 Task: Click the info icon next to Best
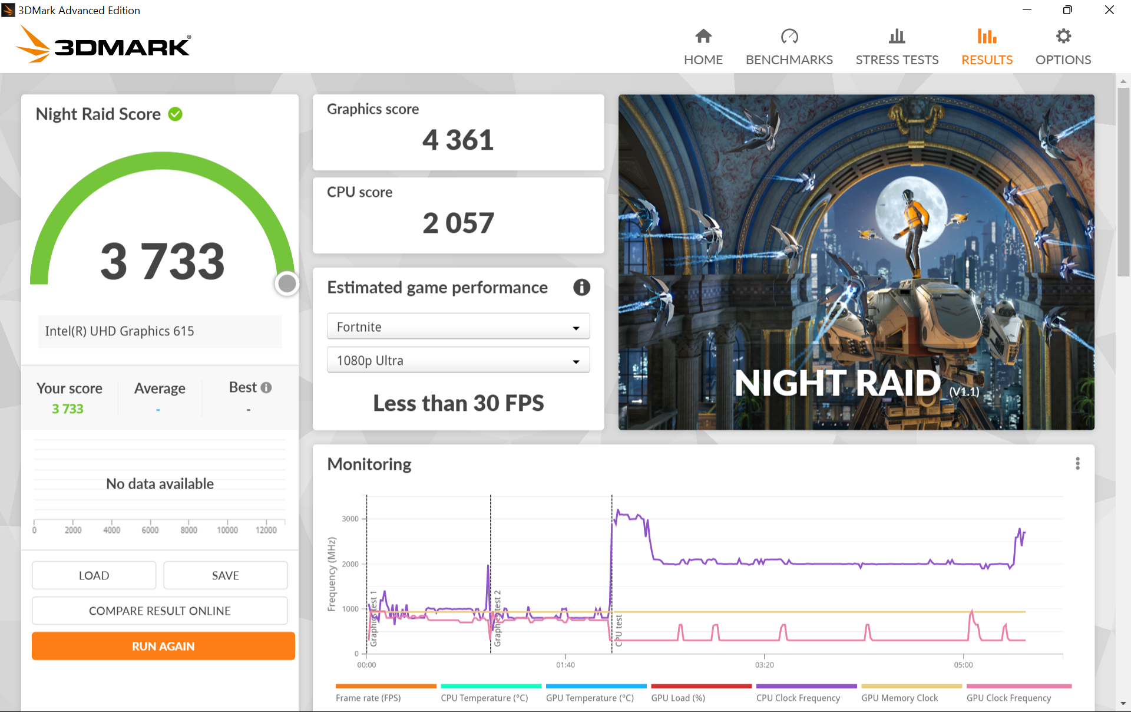coord(266,388)
